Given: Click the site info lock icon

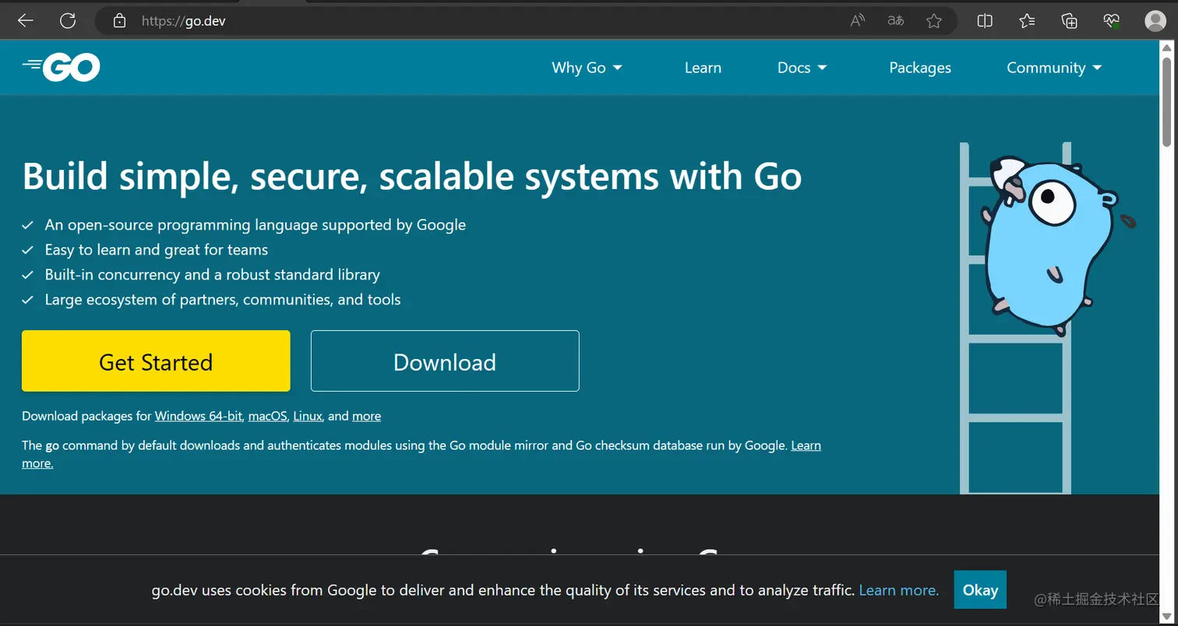Looking at the screenshot, I should (x=119, y=21).
